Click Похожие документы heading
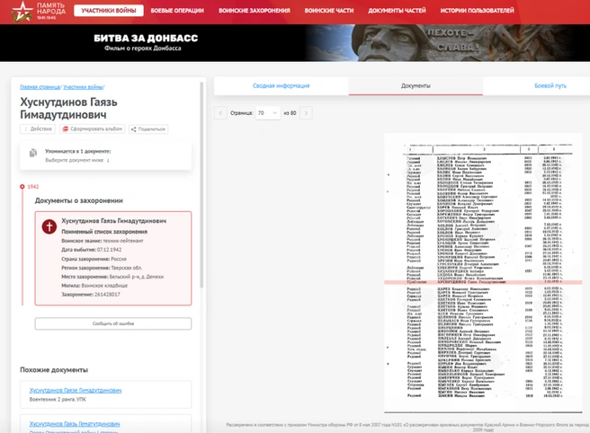This screenshot has height=433, width=590. pos(54,370)
